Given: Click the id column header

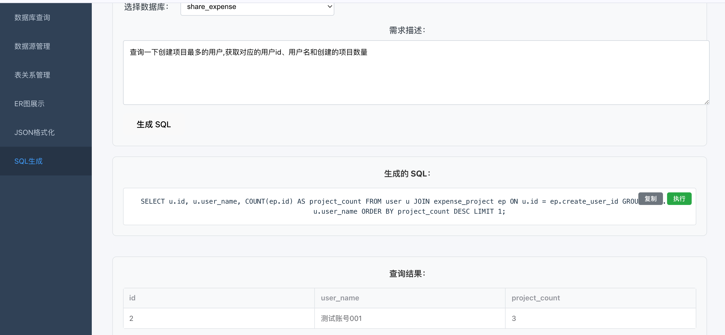Looking at the screenshot, I should (132, 298).
